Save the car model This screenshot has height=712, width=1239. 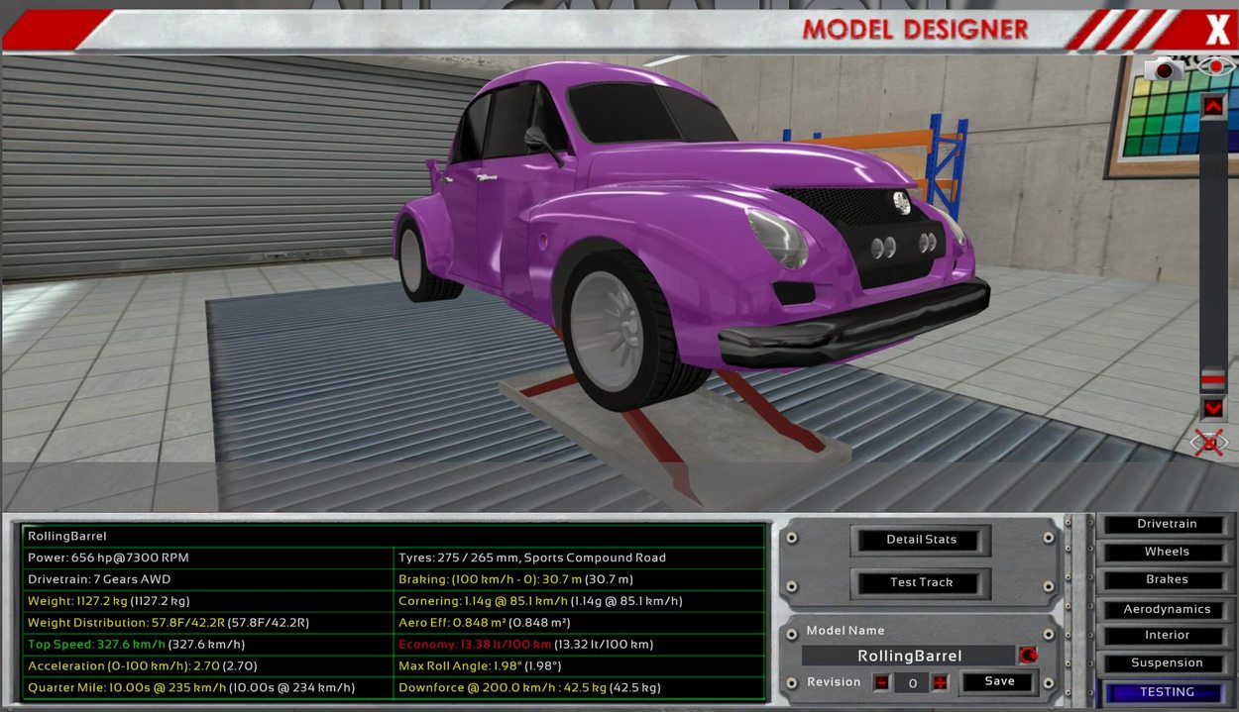point(999,681)
